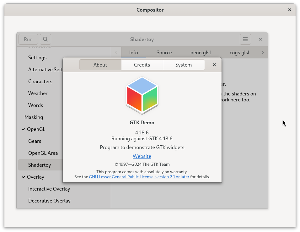Viewport: 300px width, 232px height.
Task: Switch to the System page
Action: 184,65
